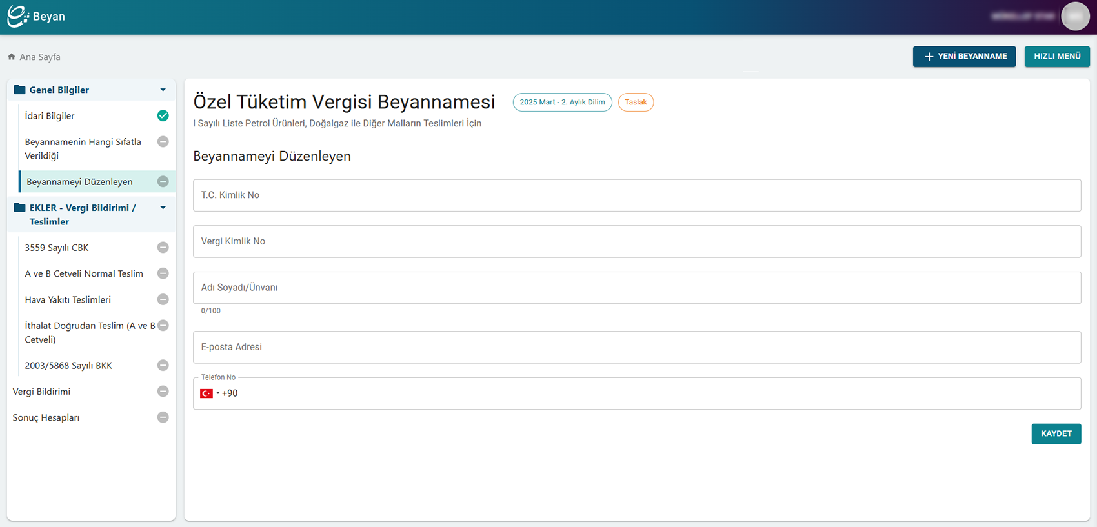Go to Ana Sayfa breadcrumb link
Image resolution: width=1097 pixels, height=527 pixels.
point(40,57)
